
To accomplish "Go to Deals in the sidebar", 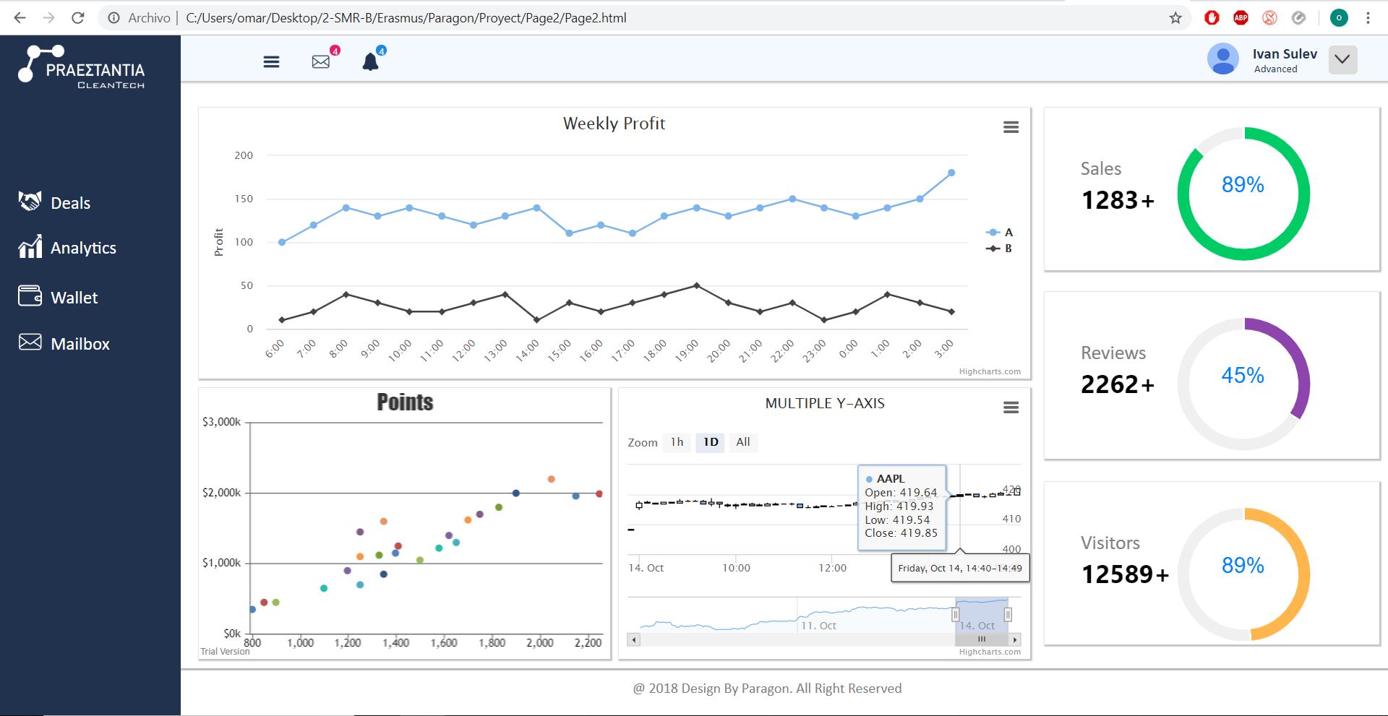I will click(x=70, y=203).
